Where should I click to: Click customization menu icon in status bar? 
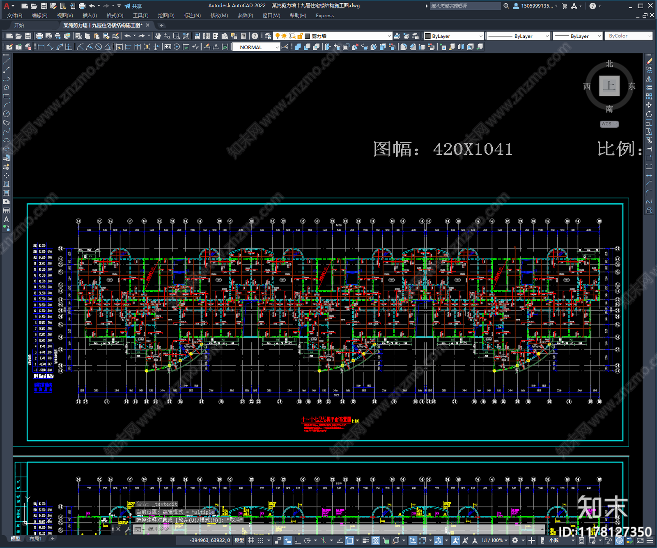pos(650,541)
